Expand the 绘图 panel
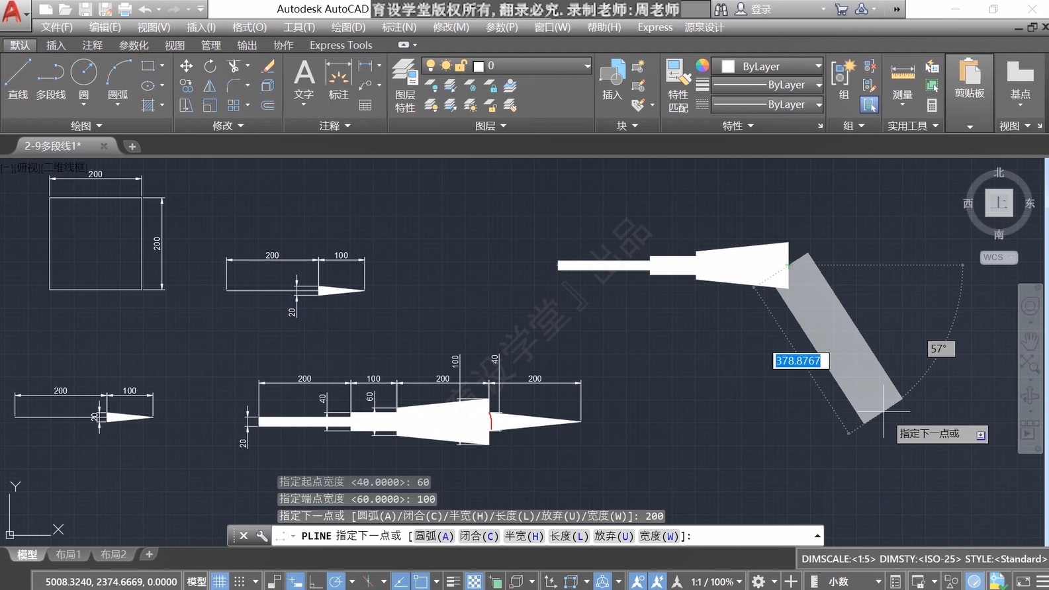 pos(87,126)
